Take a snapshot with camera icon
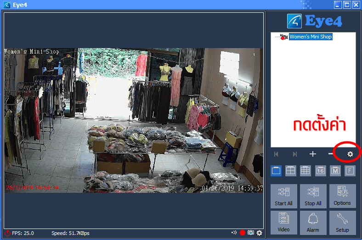The image size is (362, 240). (x=251, y=233)
